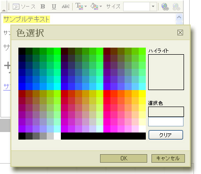Image resolution: width=201 pixels, height=174 pixels.
Task: Confirm color with the OK button
Action: tap(124, 158)
